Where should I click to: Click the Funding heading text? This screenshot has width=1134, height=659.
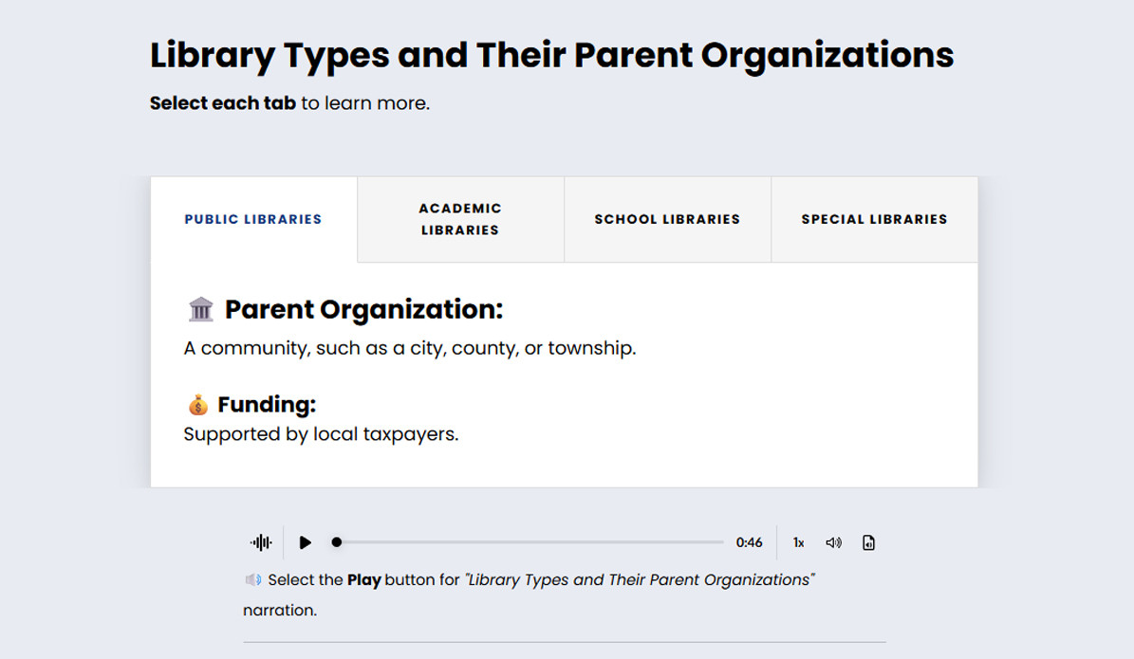click(267, 405)
